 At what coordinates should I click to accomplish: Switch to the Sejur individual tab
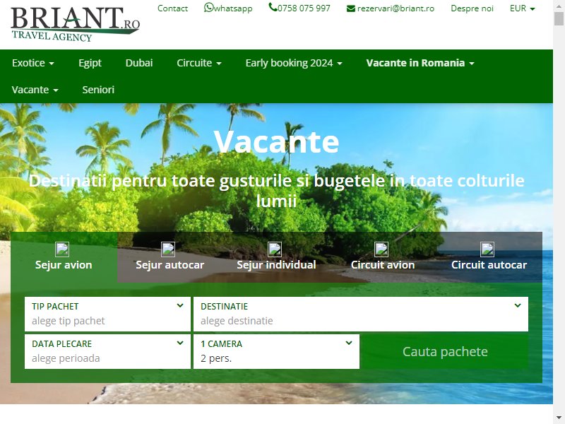(276, 257)
